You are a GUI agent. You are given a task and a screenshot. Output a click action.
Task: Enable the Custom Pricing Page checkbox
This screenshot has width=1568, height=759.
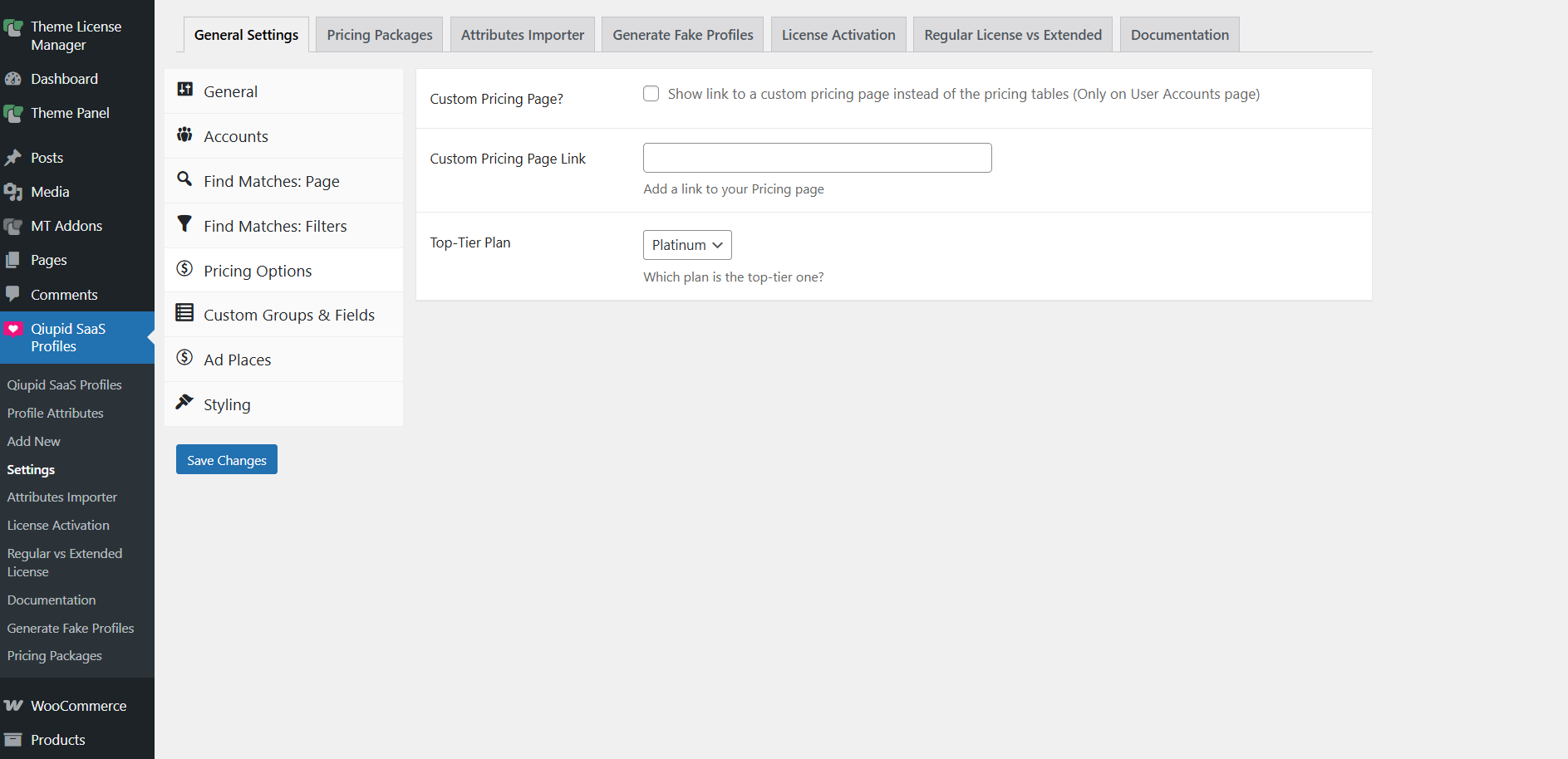tap(651, 93)
